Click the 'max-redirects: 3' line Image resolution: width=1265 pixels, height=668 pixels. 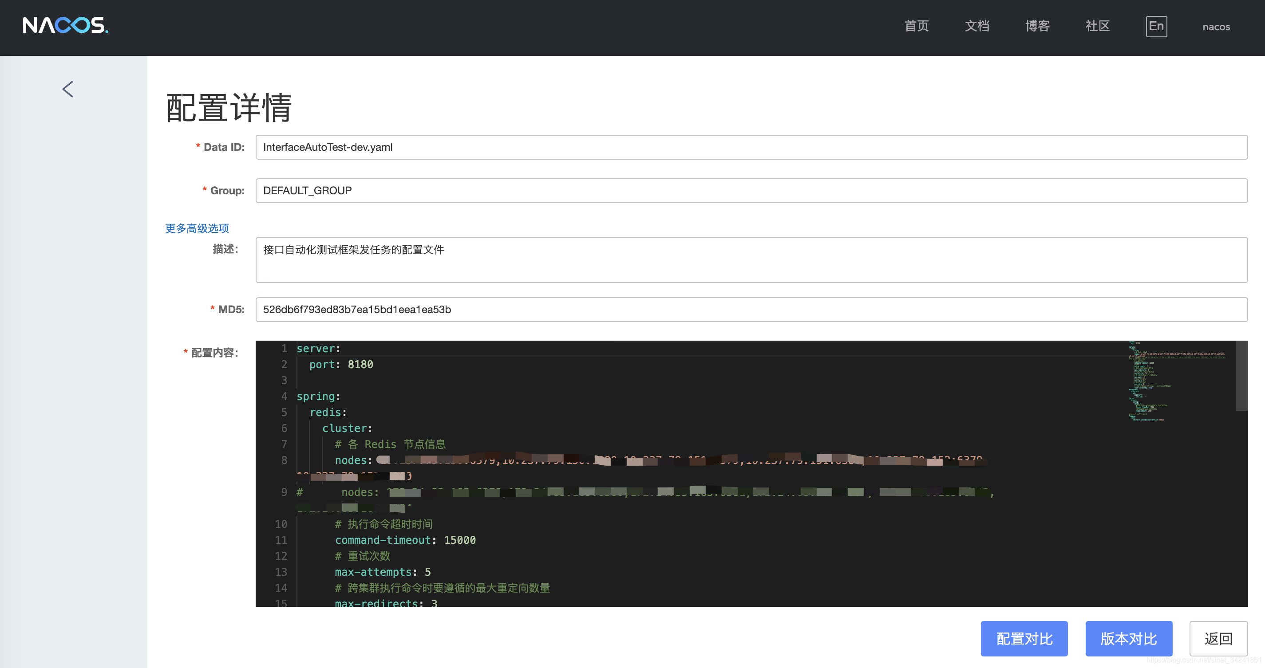386,603
